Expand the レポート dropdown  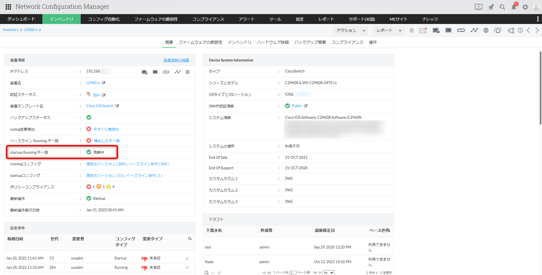coord(388,30)
